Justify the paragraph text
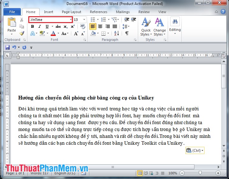This screenshot has height=179, width=229. (115, 27)
